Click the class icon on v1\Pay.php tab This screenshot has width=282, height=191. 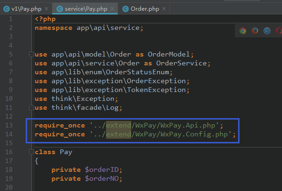click(7, 9)
